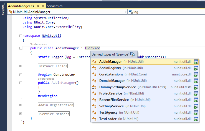Click the class icon beside AddinRegistry entry

pyautogui.click(x=94, y=68)
